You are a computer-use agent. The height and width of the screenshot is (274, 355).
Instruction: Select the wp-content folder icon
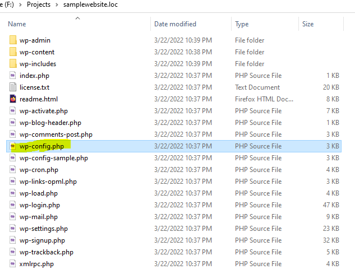13,52
